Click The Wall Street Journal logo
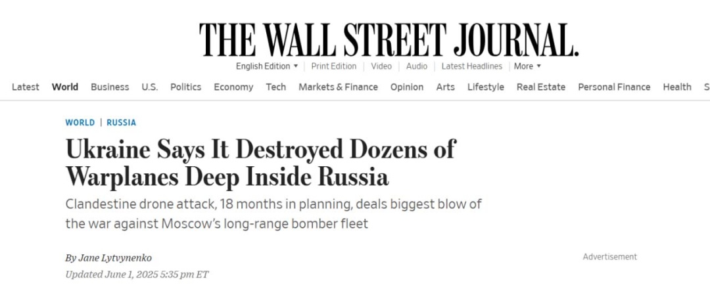Viewport: 710px width, 287px height. tap(389, 40)
